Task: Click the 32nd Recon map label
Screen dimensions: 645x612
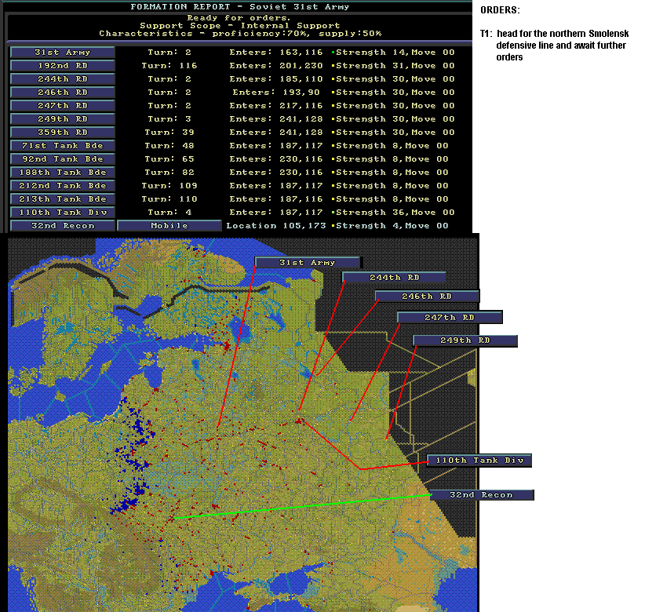Action: (482, 495)
